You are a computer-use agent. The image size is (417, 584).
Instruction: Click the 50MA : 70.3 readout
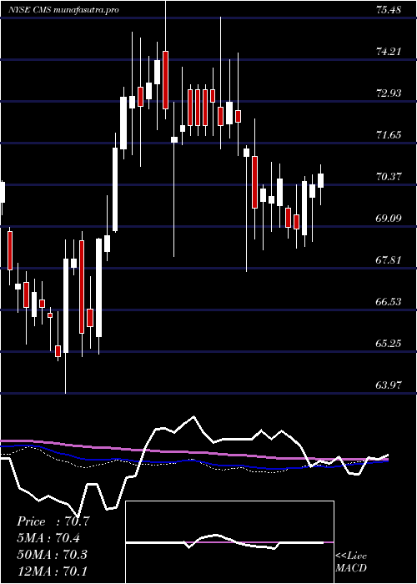point(52,554)
